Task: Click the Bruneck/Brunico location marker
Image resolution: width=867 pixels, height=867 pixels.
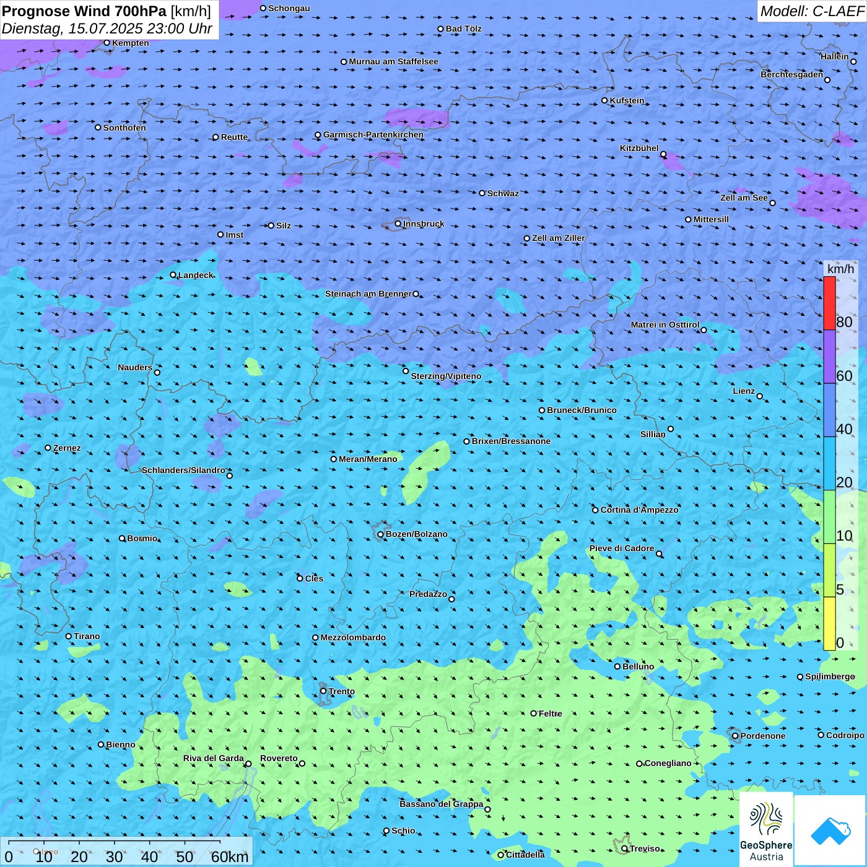Action: click(x=542, y=410)
